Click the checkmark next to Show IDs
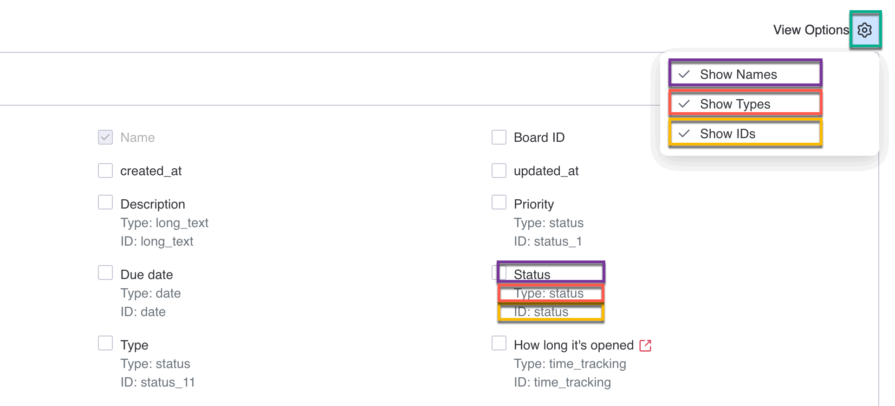 click(683, 133)
